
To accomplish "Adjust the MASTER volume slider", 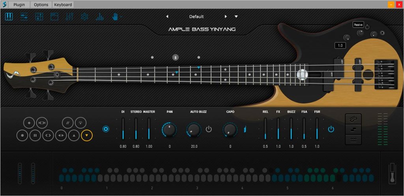I will pos(149,129).
